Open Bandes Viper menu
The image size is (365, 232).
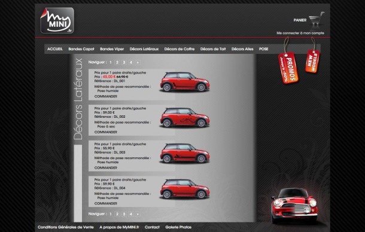click(112, 49)
